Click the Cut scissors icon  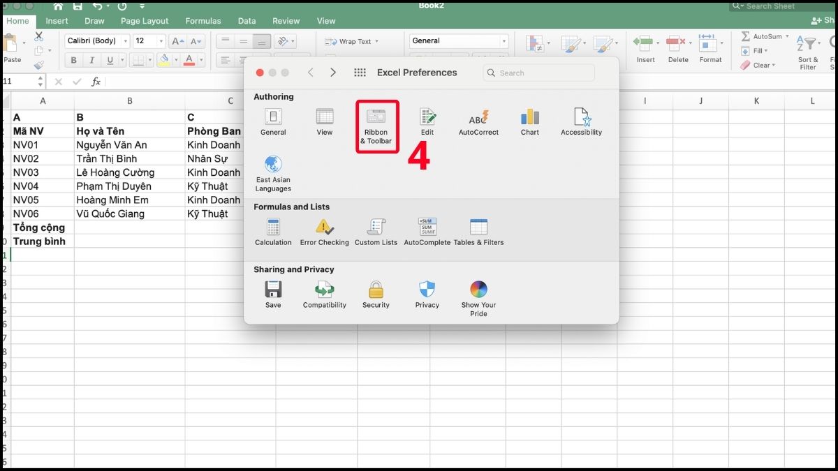tap(38, 36)
